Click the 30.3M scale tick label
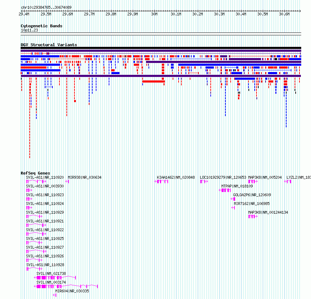Screen dimensions: 311x299 coord(219,14)
